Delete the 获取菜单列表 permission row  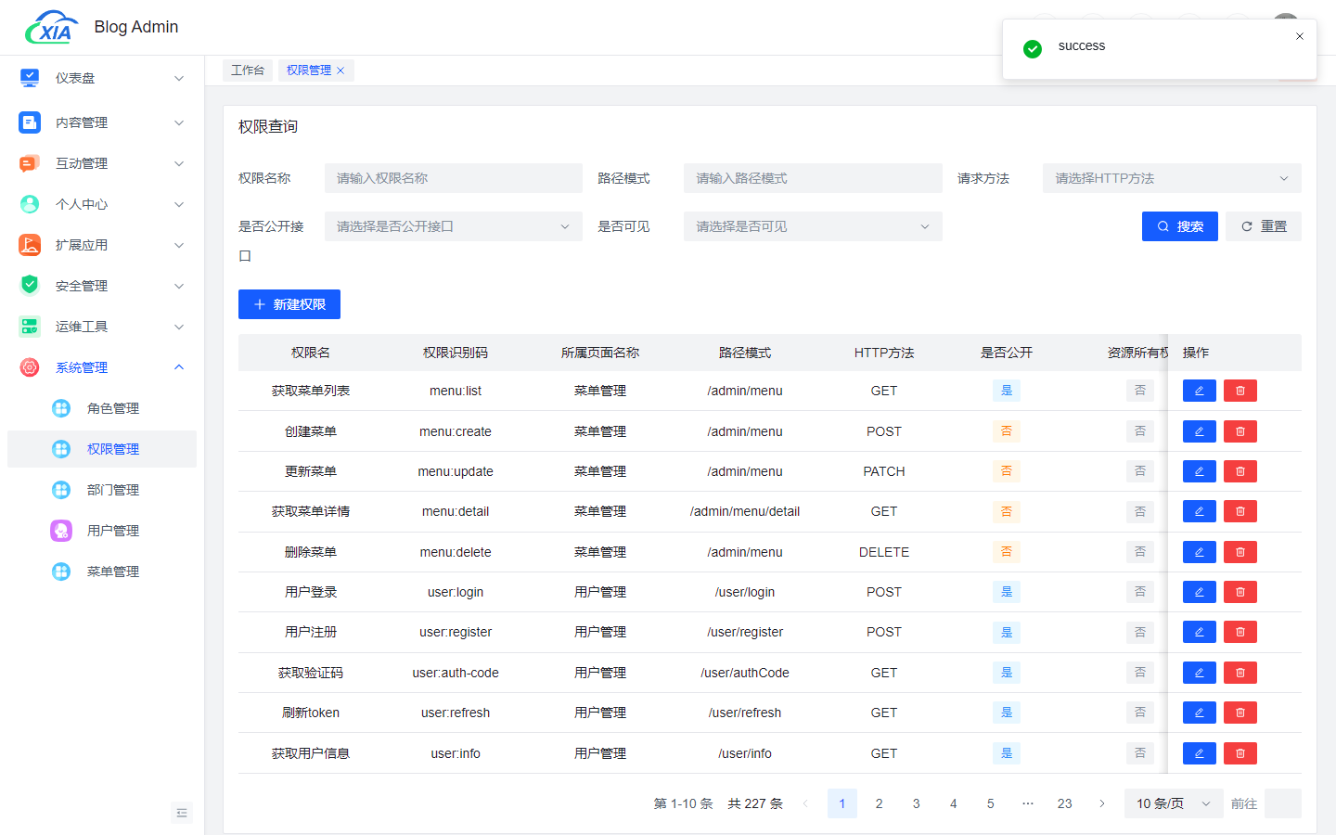[x=1240, y=391]
